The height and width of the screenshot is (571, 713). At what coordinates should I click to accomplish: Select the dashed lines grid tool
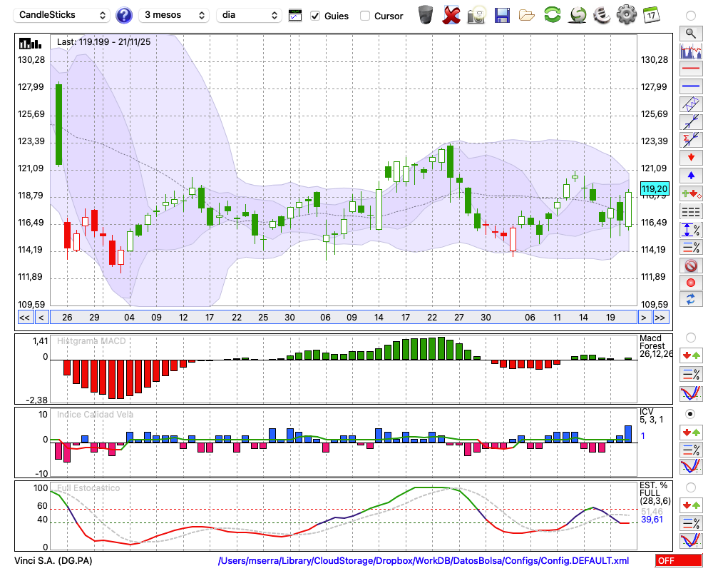point(691,212)
